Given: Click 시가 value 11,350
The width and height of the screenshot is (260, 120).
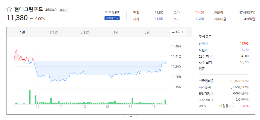Looking at the screenshot, I should pyautogui.click(x=159, y=19).
